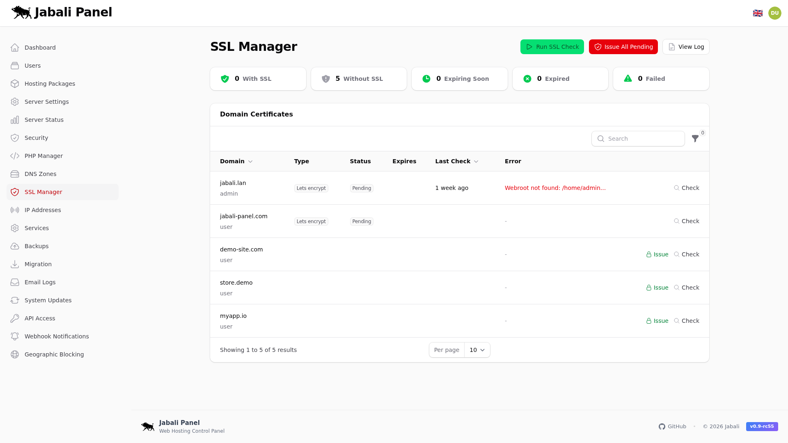Check SSL status for jabali-panel.com
This screenshot has height=443, width=788.
(686, 221)
